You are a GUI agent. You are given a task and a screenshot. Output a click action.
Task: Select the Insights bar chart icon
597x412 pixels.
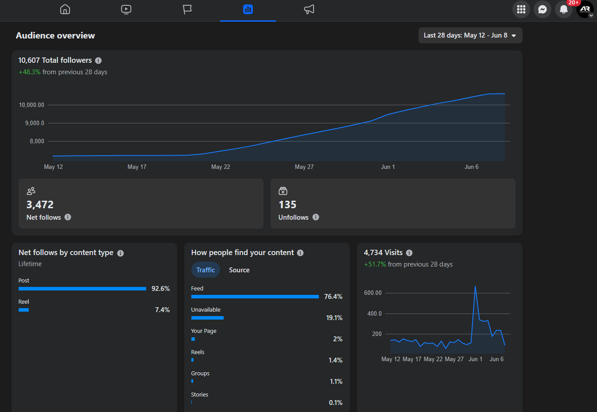tap(248, 9)
